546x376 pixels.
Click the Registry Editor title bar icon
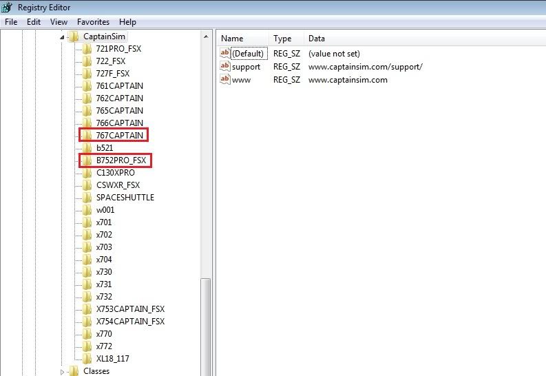click(8, 8)
